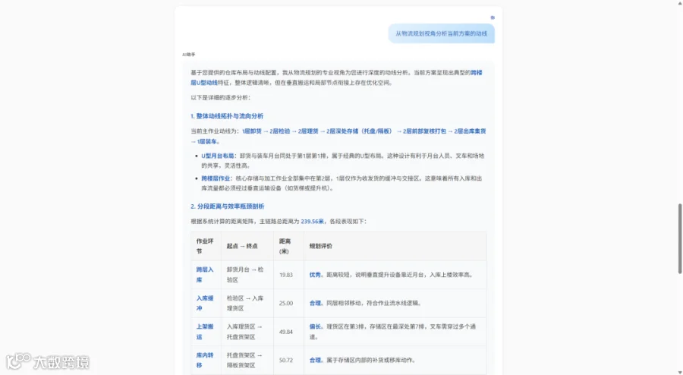Click the rating '优秀' in 跨层入库 row
The image size is (683, 375).
[316, 275]
